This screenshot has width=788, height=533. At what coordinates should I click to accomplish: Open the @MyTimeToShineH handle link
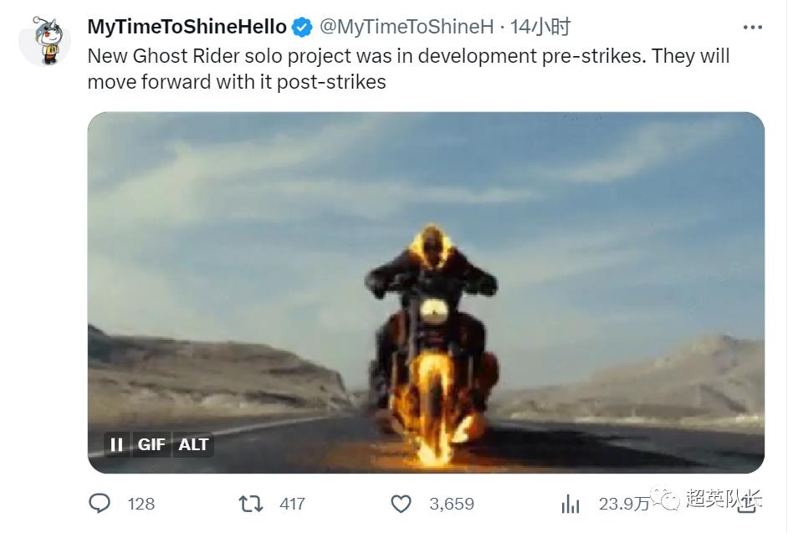point(407,27)
